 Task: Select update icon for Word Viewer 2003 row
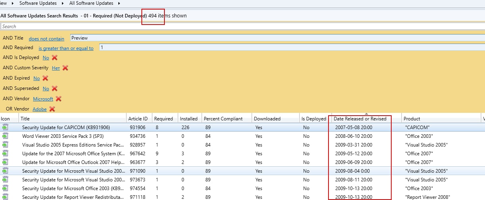[x=5, y=136]
